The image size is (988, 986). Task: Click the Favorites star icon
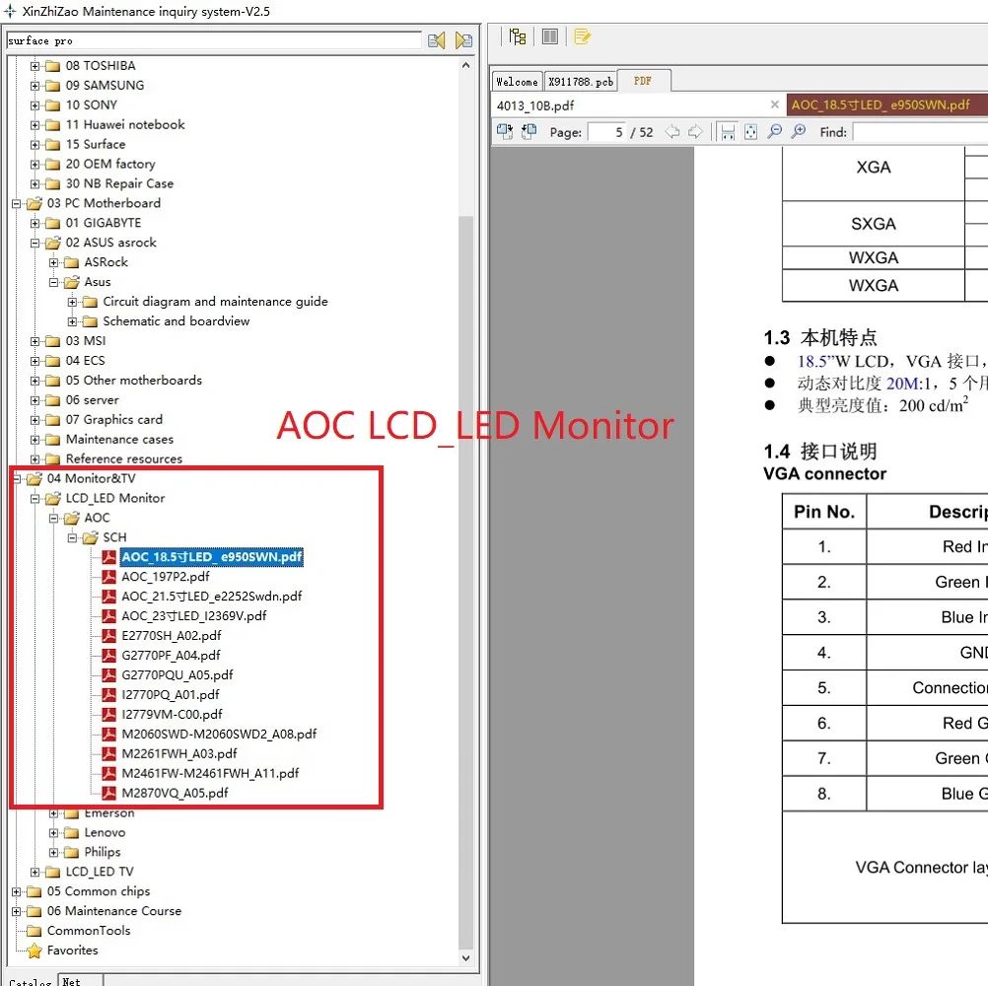tap(35, 951)
